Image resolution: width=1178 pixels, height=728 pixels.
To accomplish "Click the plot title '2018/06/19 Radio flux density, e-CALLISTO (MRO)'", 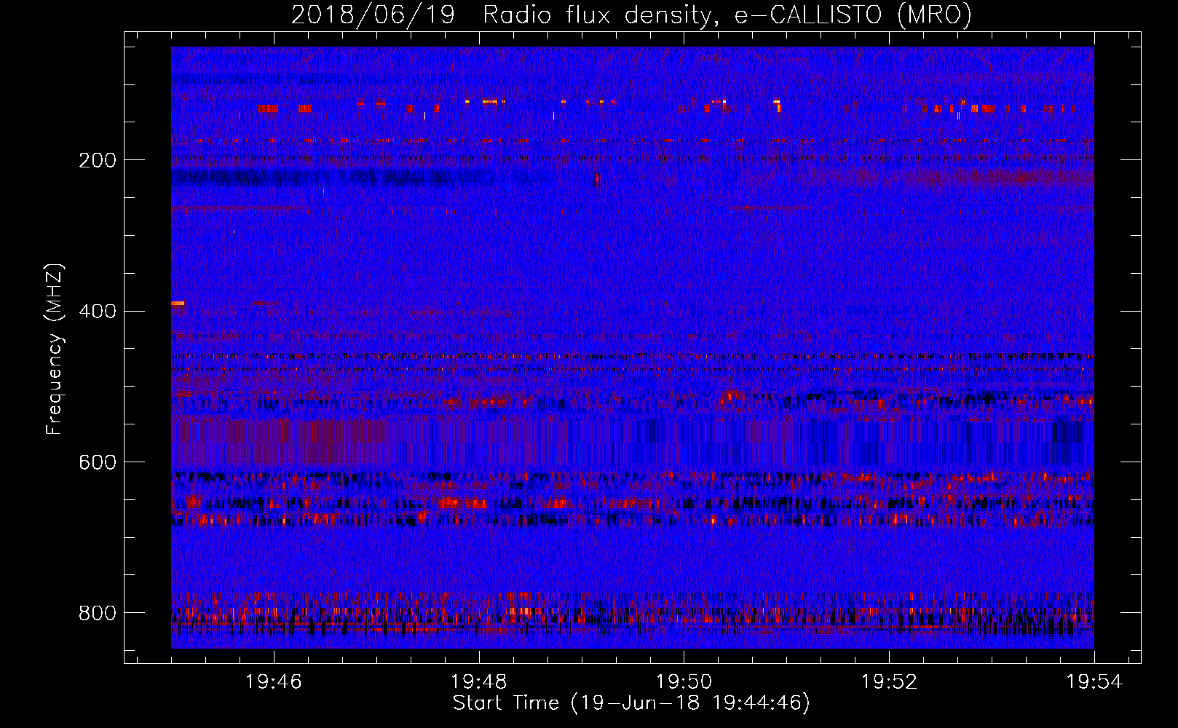I will click(631, 15).
